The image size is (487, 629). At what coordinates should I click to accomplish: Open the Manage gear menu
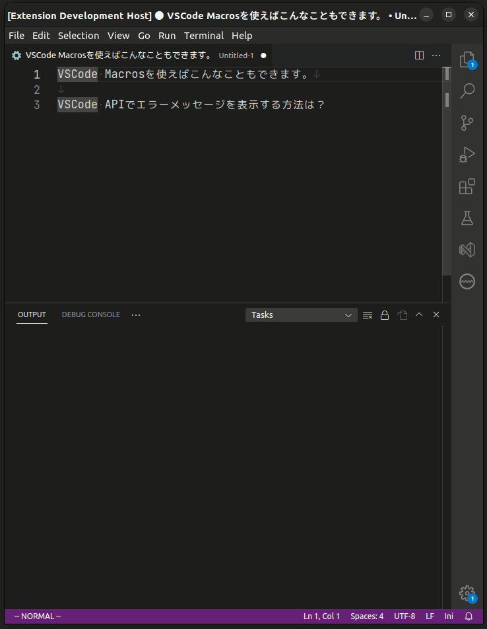point(467,593)
